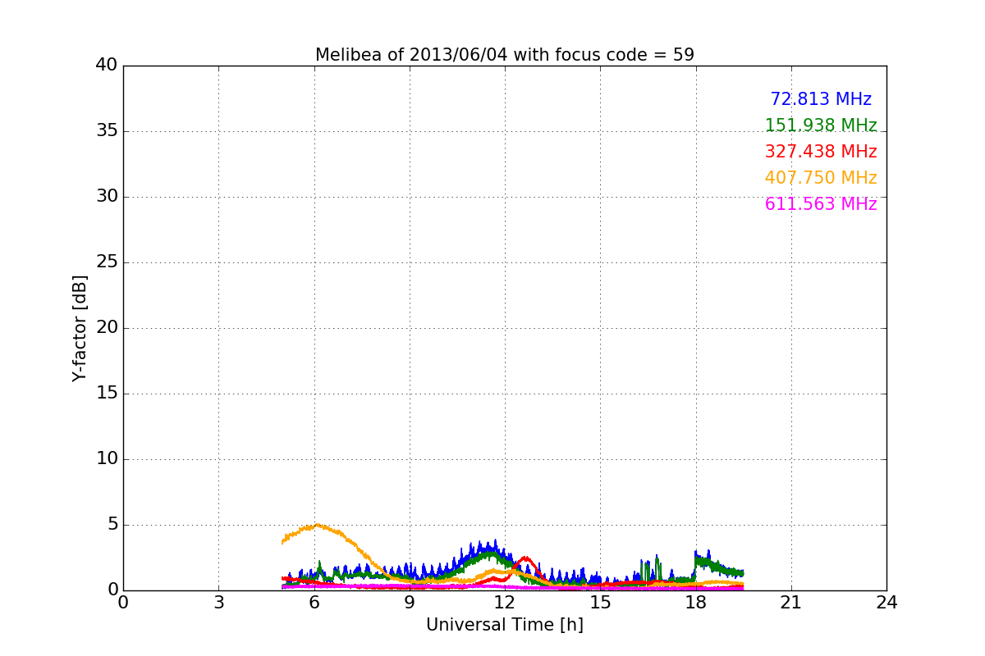
Task: Click x-axis tick value 24
Action: coord(886,602)
